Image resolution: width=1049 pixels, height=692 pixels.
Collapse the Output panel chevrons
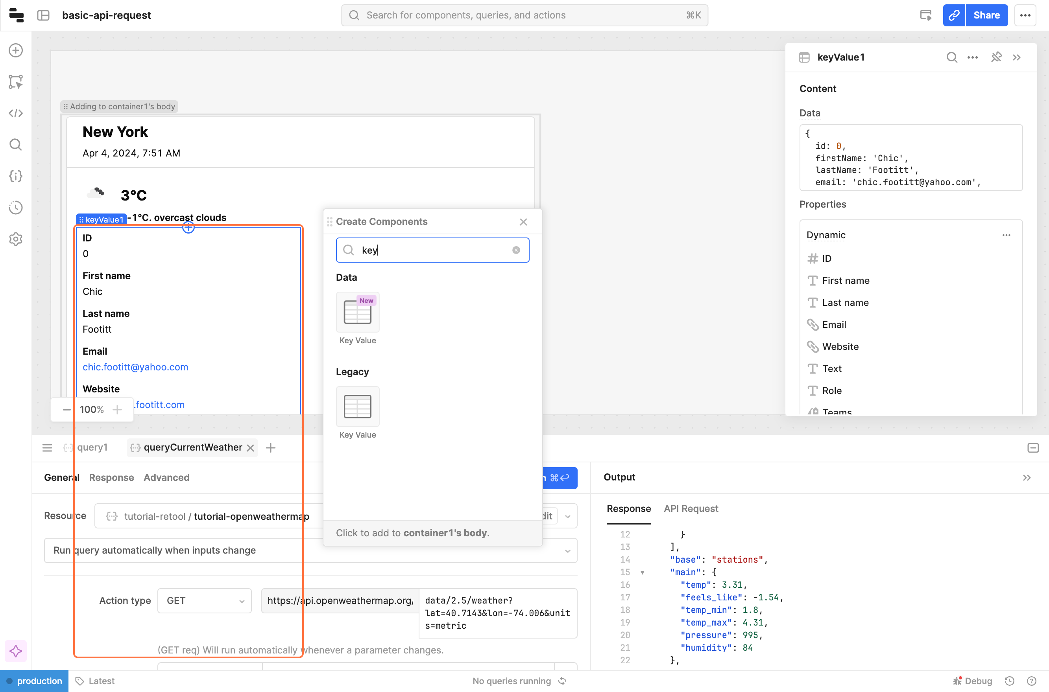(x=1027, y=477)
